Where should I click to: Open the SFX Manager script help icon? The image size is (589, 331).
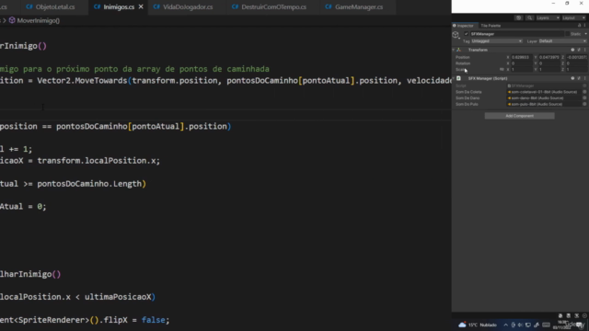[572, 78]
